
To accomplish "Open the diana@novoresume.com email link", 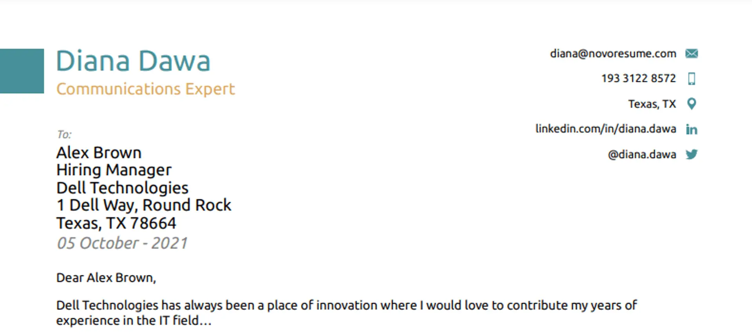I will tap(613, 54).
